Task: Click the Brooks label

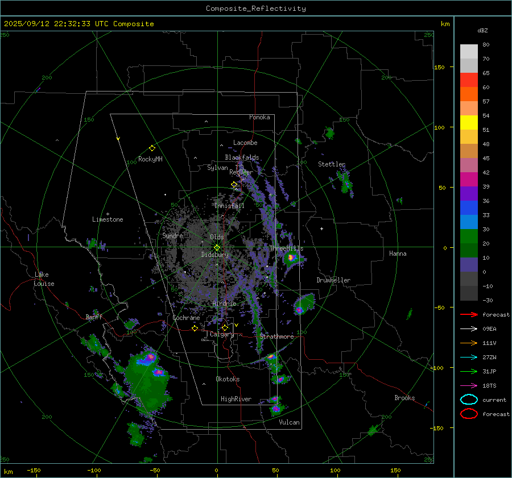Action: (404, 398)
